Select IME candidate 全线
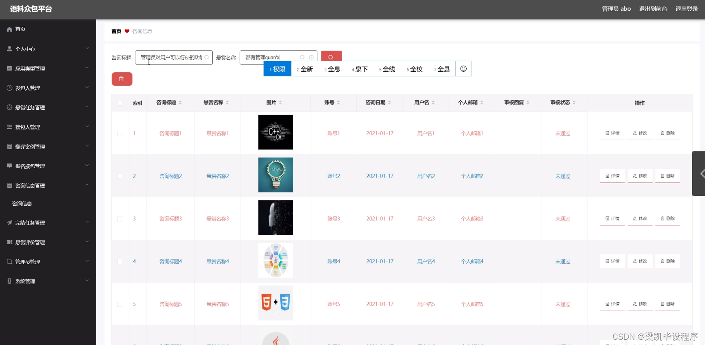 click(x=387, y=69)
